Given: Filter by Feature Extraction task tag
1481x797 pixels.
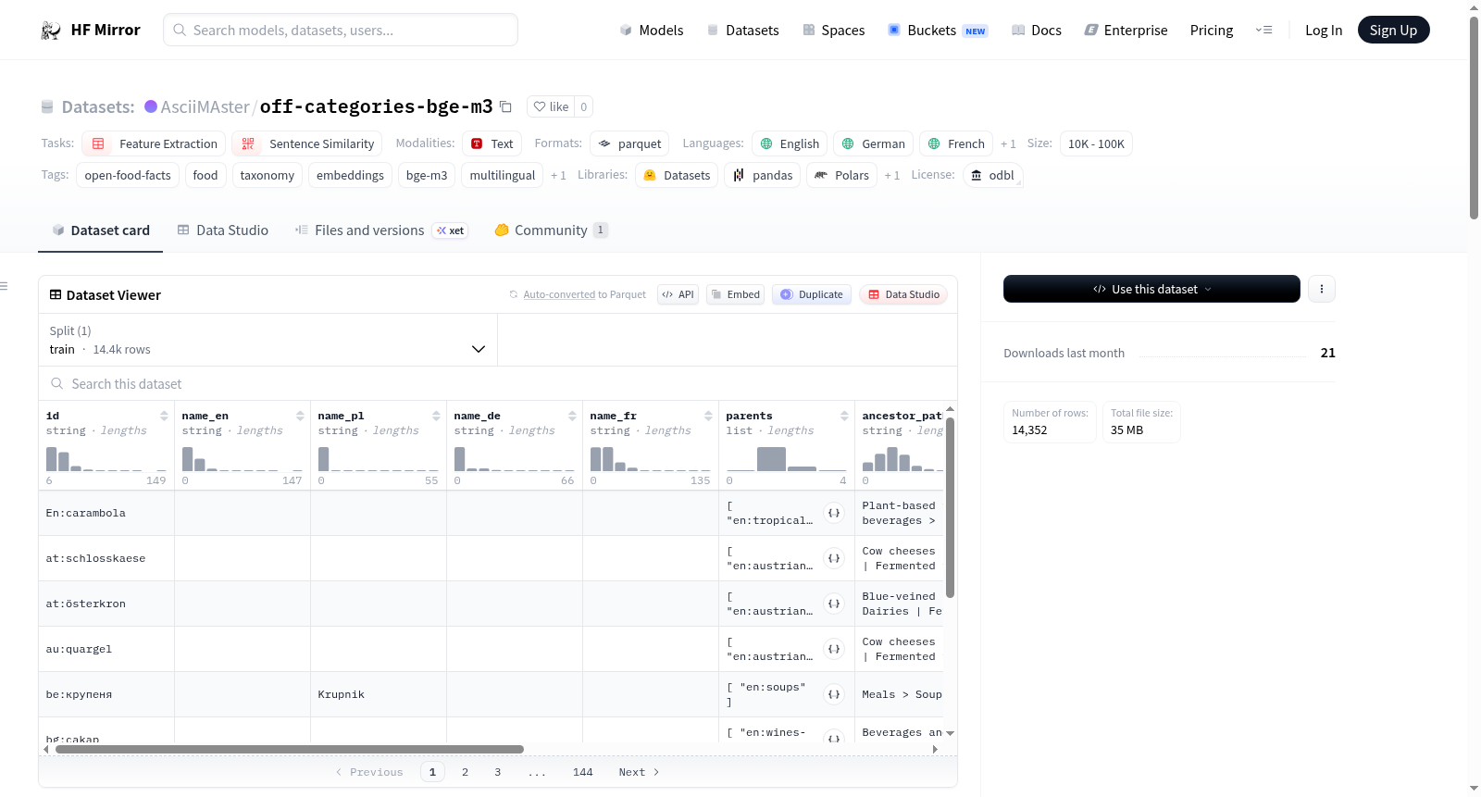Looking at the screenshot, I should [x=154, y=143].
